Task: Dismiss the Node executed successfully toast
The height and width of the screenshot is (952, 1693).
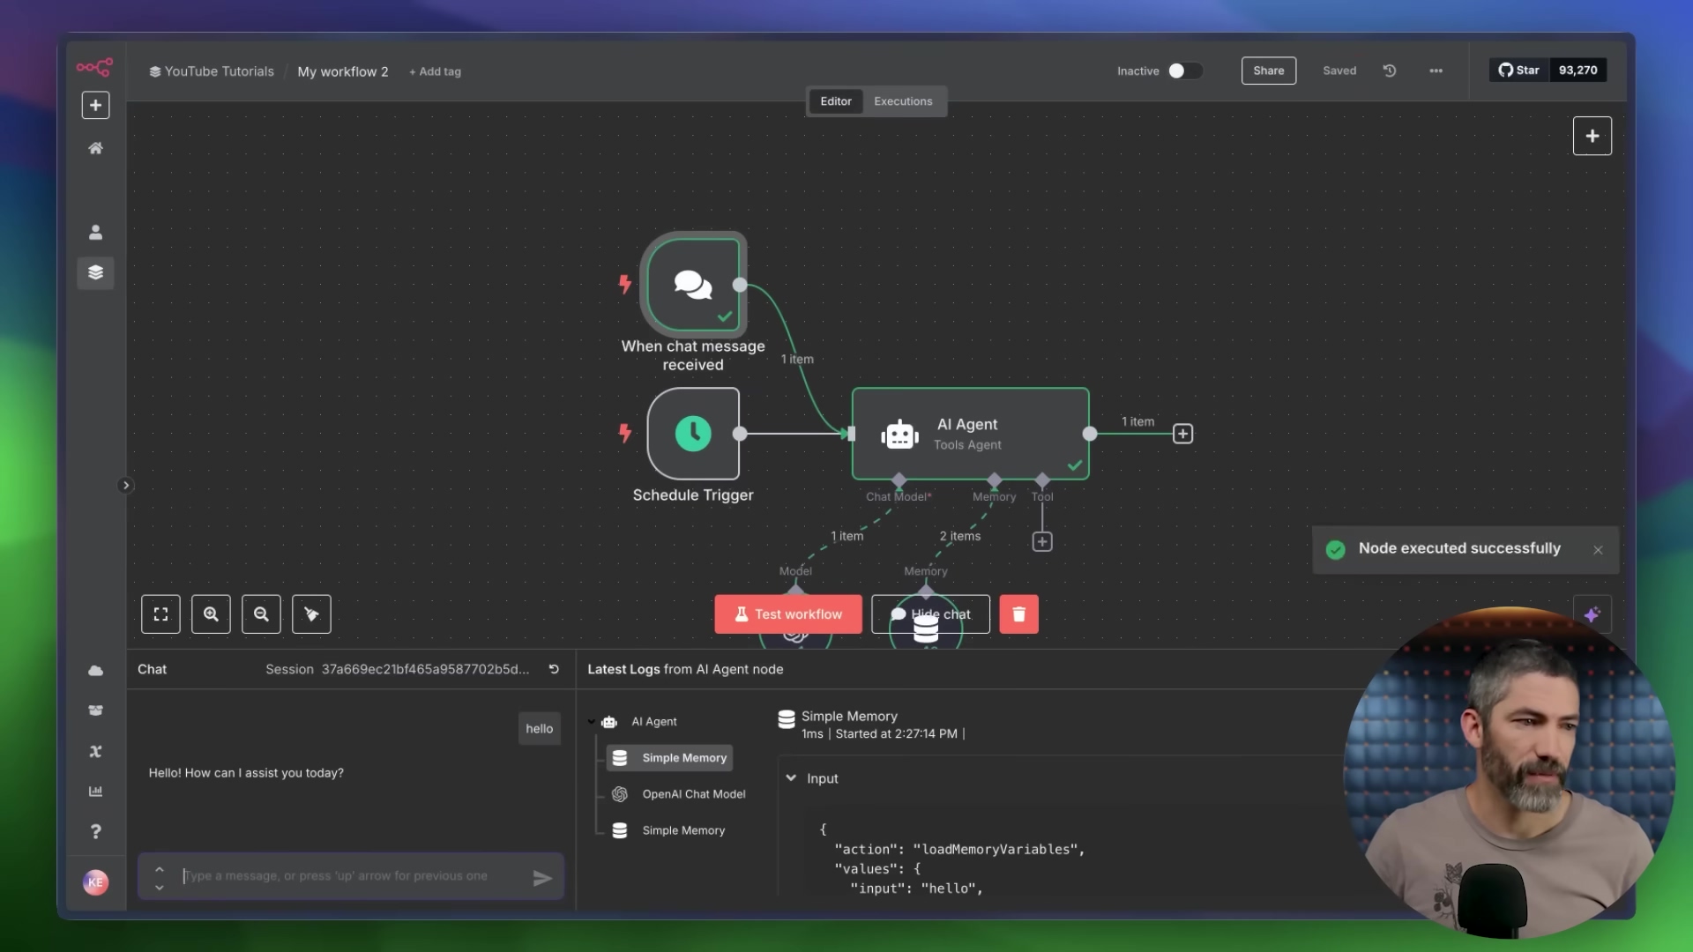Action: 1598,550
